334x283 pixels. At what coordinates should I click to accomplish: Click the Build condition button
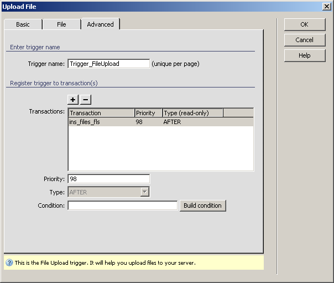202,205
